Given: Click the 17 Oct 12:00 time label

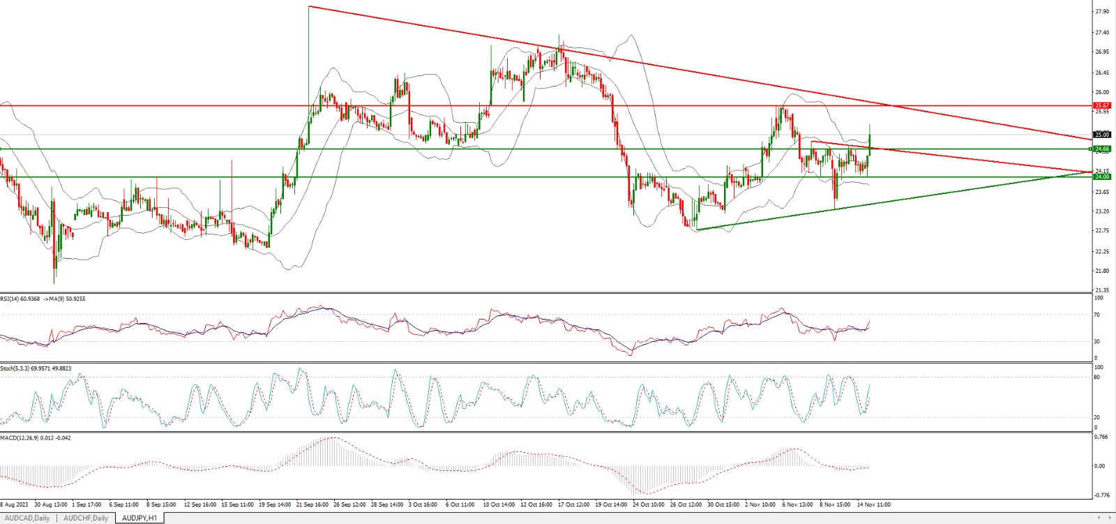Looking at the screenshot, I should coord(572,504).
